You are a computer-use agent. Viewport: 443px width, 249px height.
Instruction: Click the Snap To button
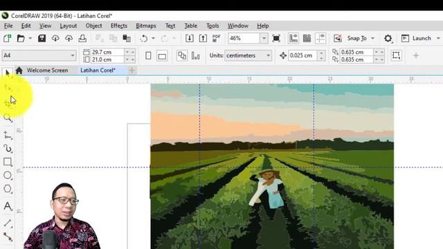(x=357, y=38)
